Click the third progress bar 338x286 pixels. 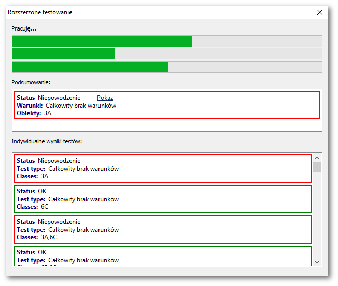(166, 67)
